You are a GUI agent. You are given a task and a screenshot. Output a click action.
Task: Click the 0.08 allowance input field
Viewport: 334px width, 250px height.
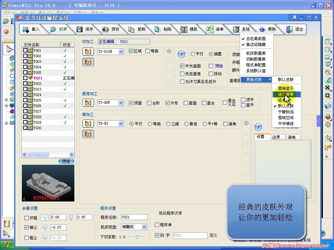(x=58, y=217)
